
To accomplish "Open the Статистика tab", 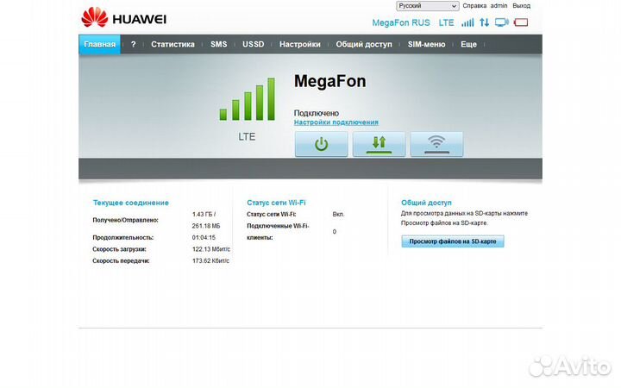I will tap(172, 44).
